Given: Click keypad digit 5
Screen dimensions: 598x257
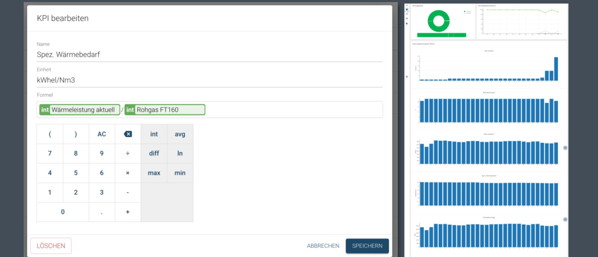Looking at the screenshot, I should (76, 173).
